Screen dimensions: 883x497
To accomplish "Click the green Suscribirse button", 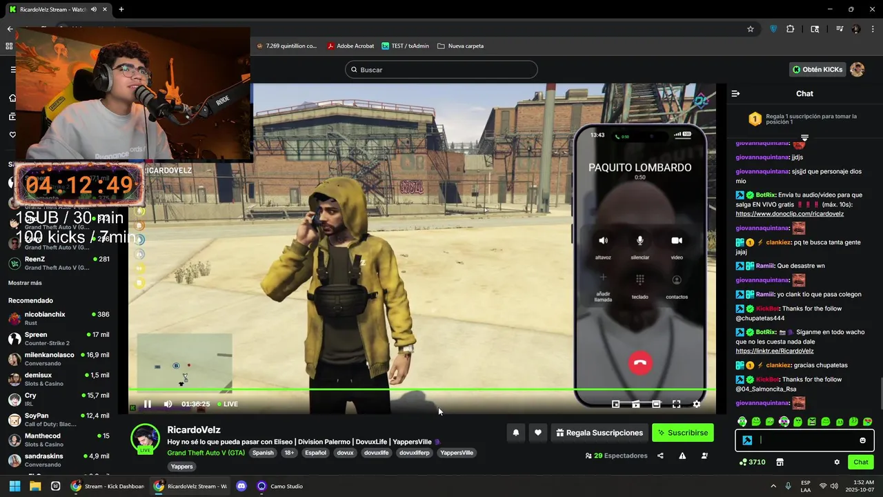I will [683, 433].
